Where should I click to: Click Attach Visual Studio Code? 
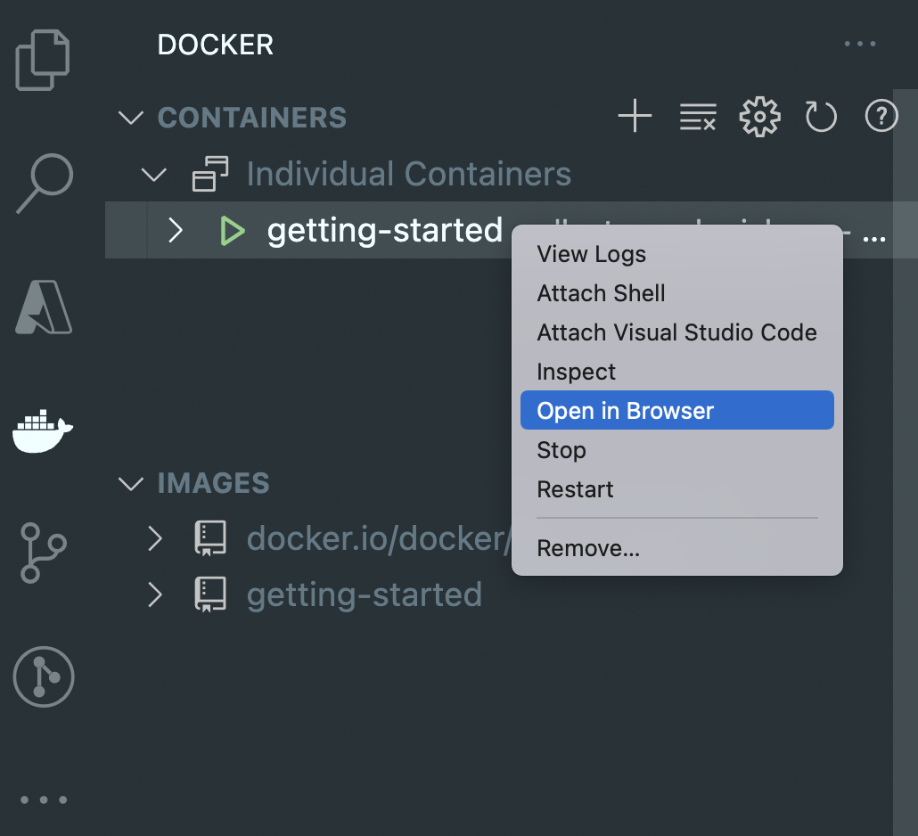(x=676, y=332)
